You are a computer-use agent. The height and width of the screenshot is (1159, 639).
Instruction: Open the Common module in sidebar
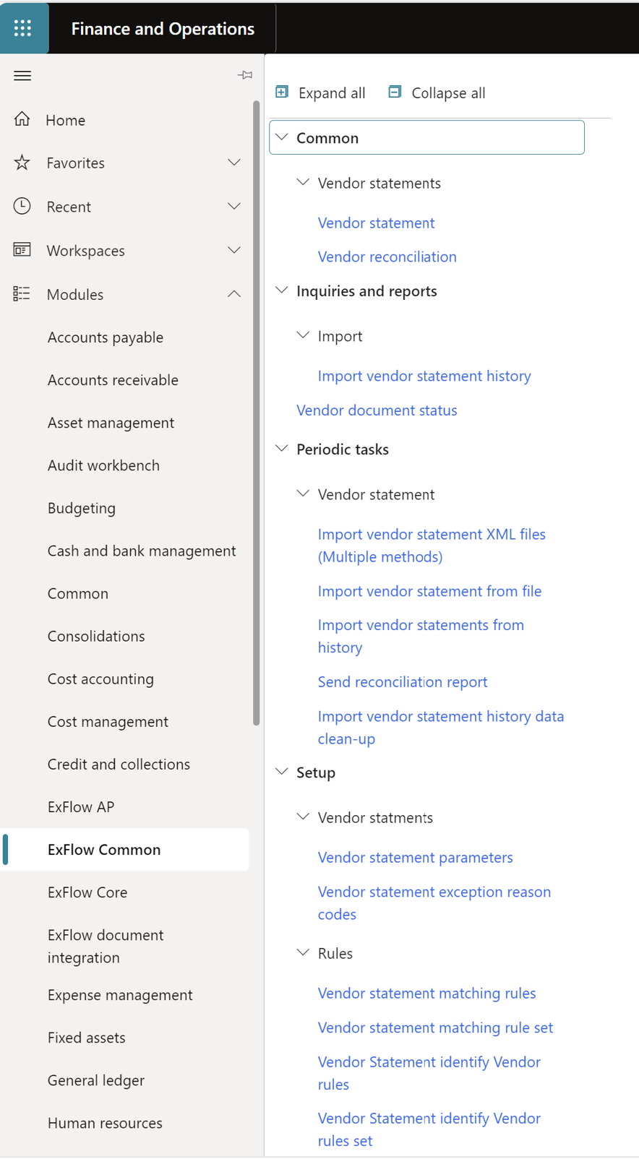[x=78, y=593]
